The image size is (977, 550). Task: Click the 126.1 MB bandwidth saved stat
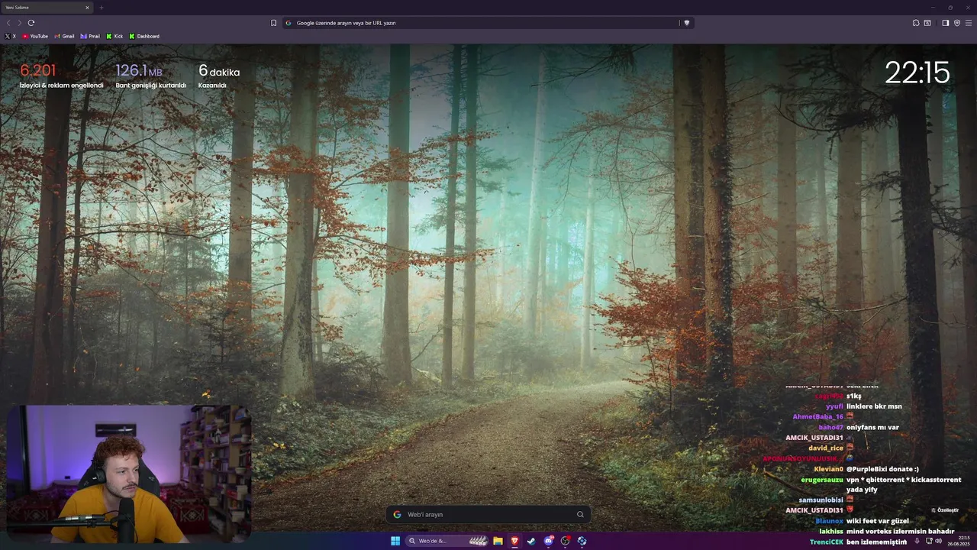pos(150,76)
